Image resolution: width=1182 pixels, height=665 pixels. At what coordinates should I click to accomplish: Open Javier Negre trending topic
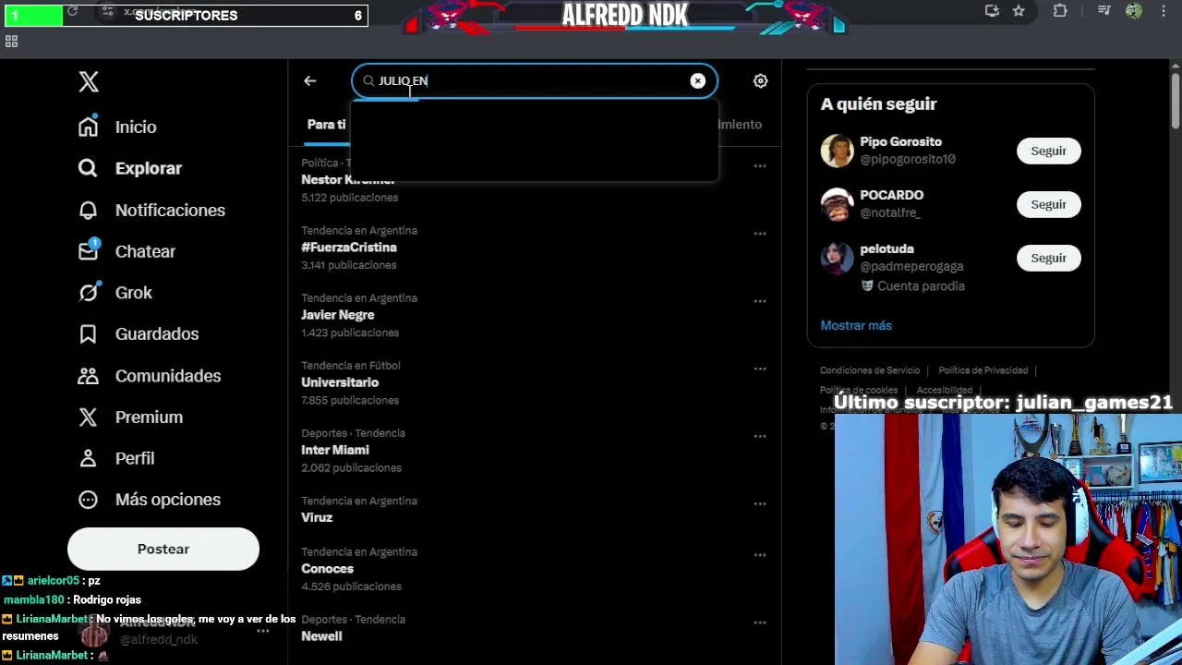click(337, 315)
